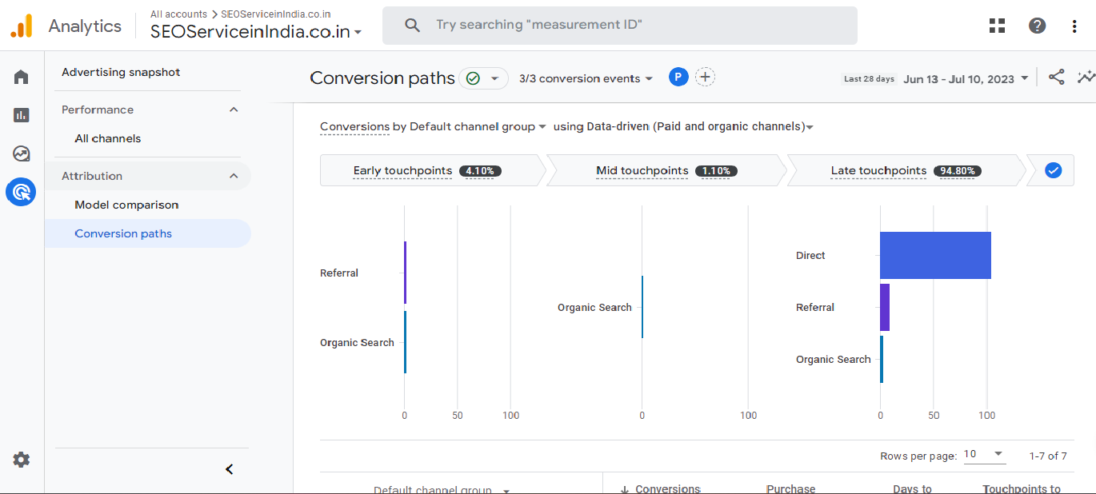
Task: Select Model comparison in sidebar
Action: (x=126, y=205)
